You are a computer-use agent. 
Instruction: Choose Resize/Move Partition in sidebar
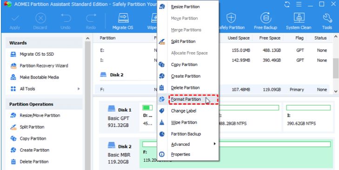pyautogui.click(x=35, y=115)
